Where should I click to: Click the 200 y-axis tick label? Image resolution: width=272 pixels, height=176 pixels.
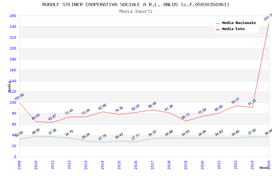[x=13, y=48]
